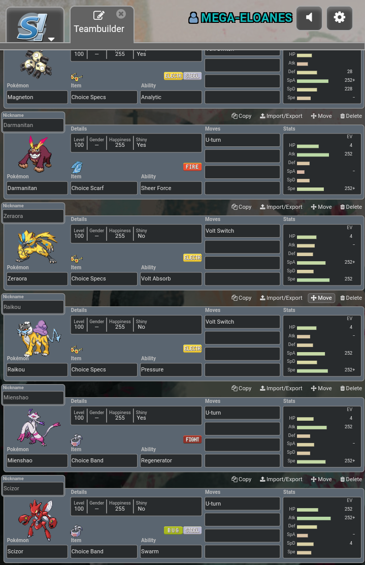
Task: Copy the Zeraora set
Action: (242, 207)
